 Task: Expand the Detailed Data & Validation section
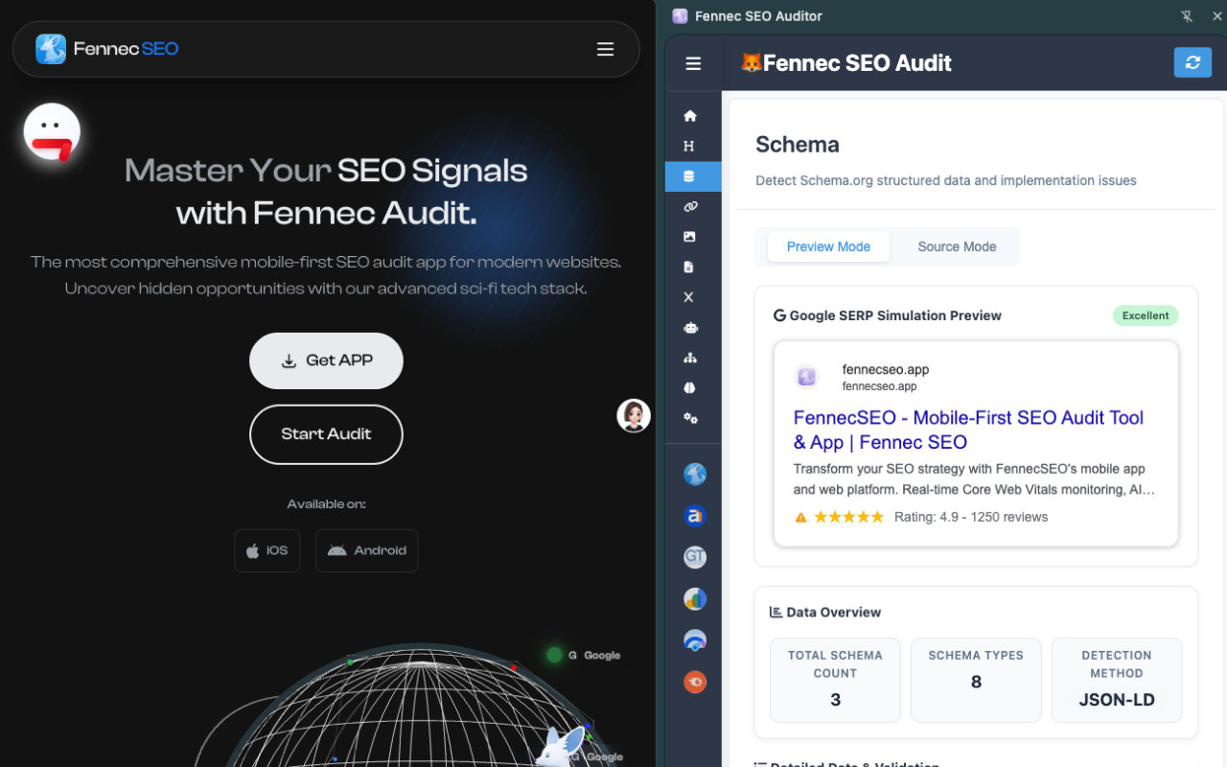(x=847, y=764)
